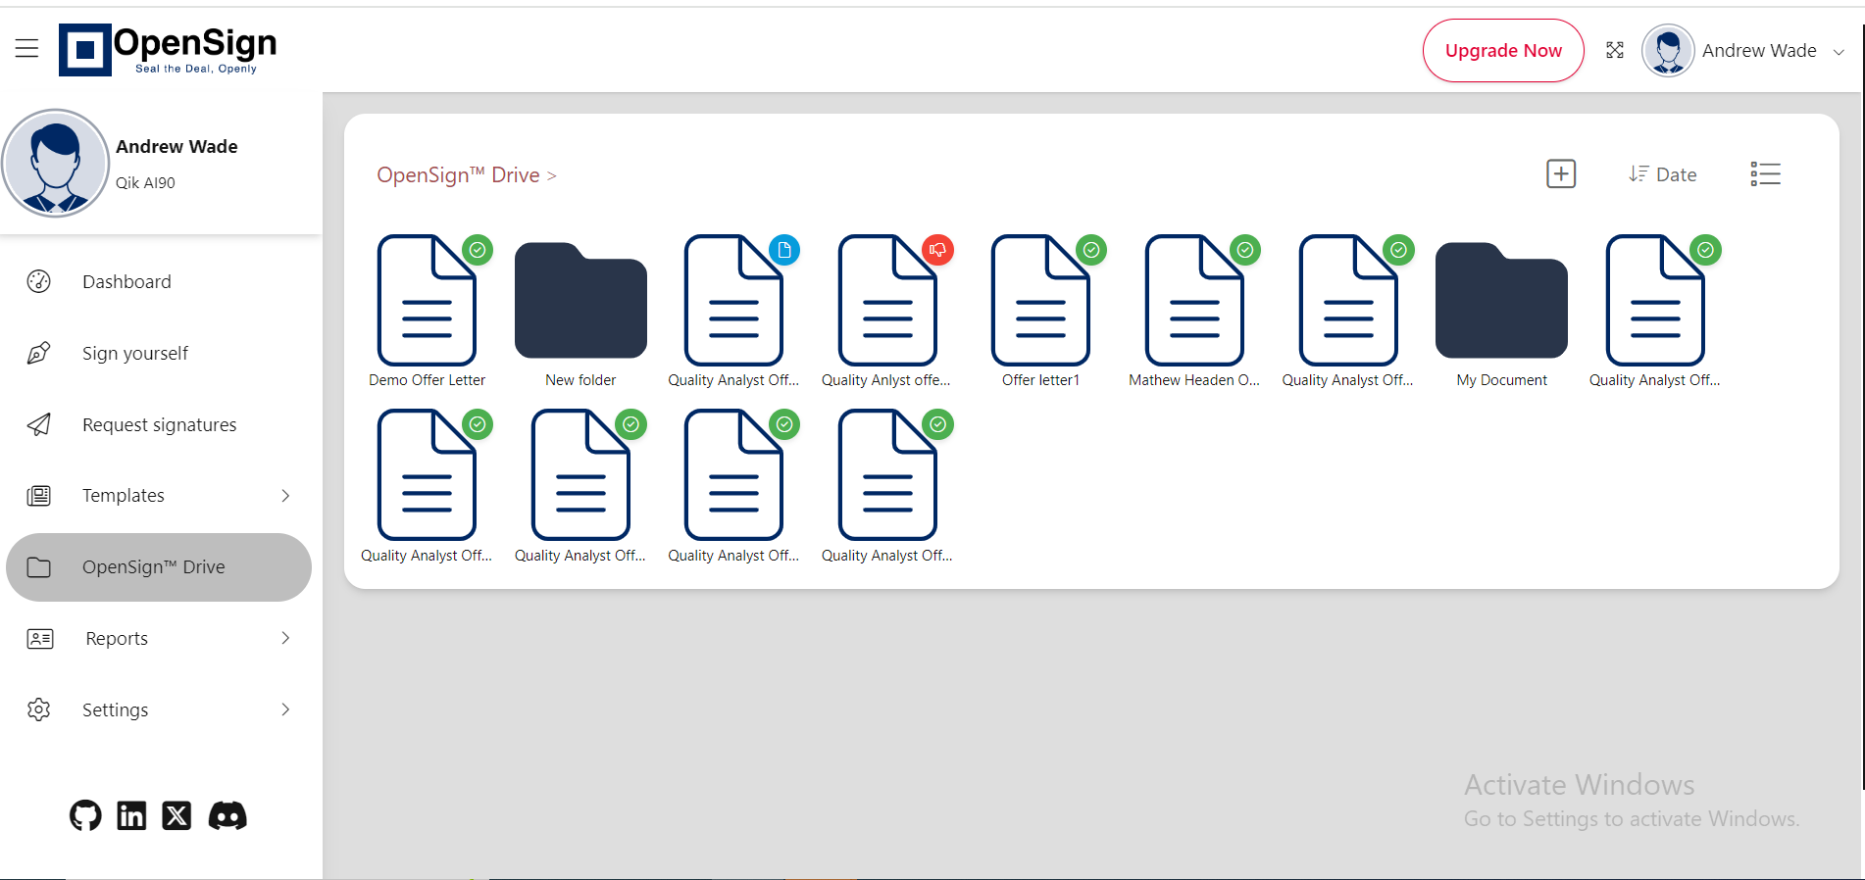Click the header user avatar
This screenshot has height=880, width=1865.
point(1668,51)
